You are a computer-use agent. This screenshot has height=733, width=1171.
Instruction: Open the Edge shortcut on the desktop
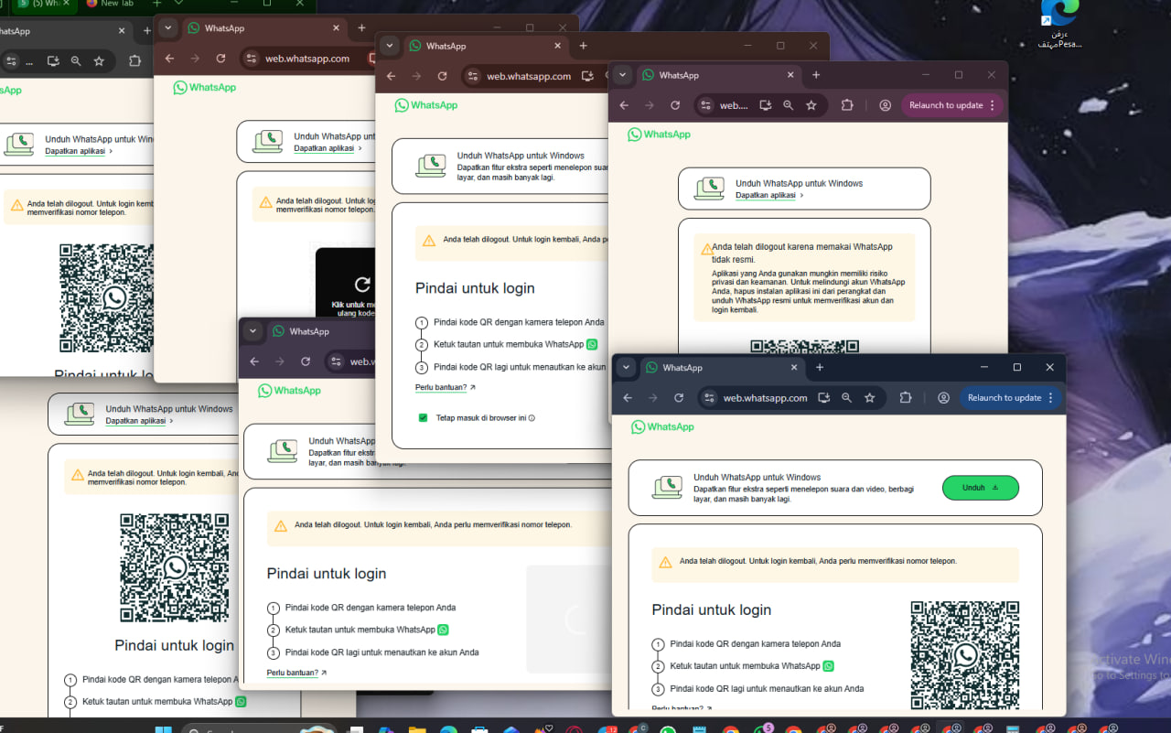(x=1059, y=24)
